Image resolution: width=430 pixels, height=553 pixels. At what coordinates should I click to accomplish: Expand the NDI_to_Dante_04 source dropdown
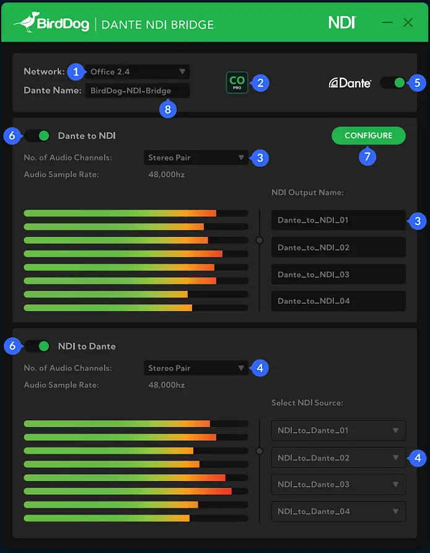338,511
